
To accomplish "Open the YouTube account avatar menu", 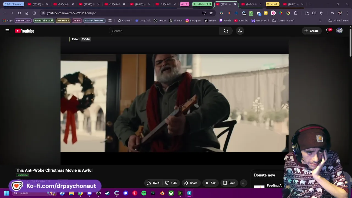I will pyautogui.click(x=340, y=31).
